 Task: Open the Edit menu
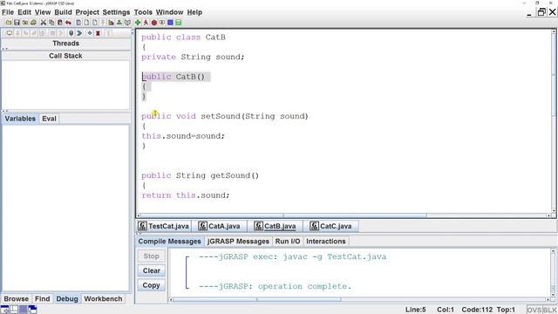click(x=24, y=12)
